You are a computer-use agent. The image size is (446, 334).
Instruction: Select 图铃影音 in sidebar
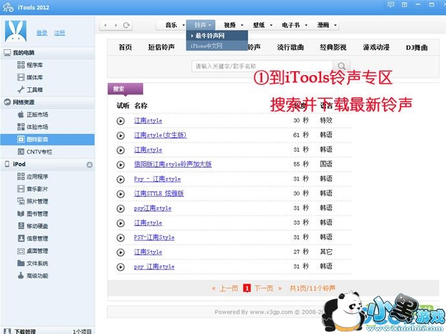47,139
